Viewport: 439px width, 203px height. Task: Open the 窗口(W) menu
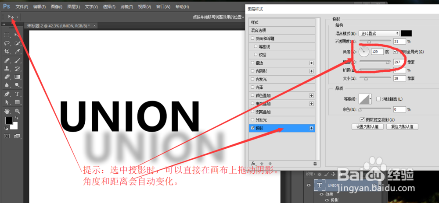click(163, 7)
